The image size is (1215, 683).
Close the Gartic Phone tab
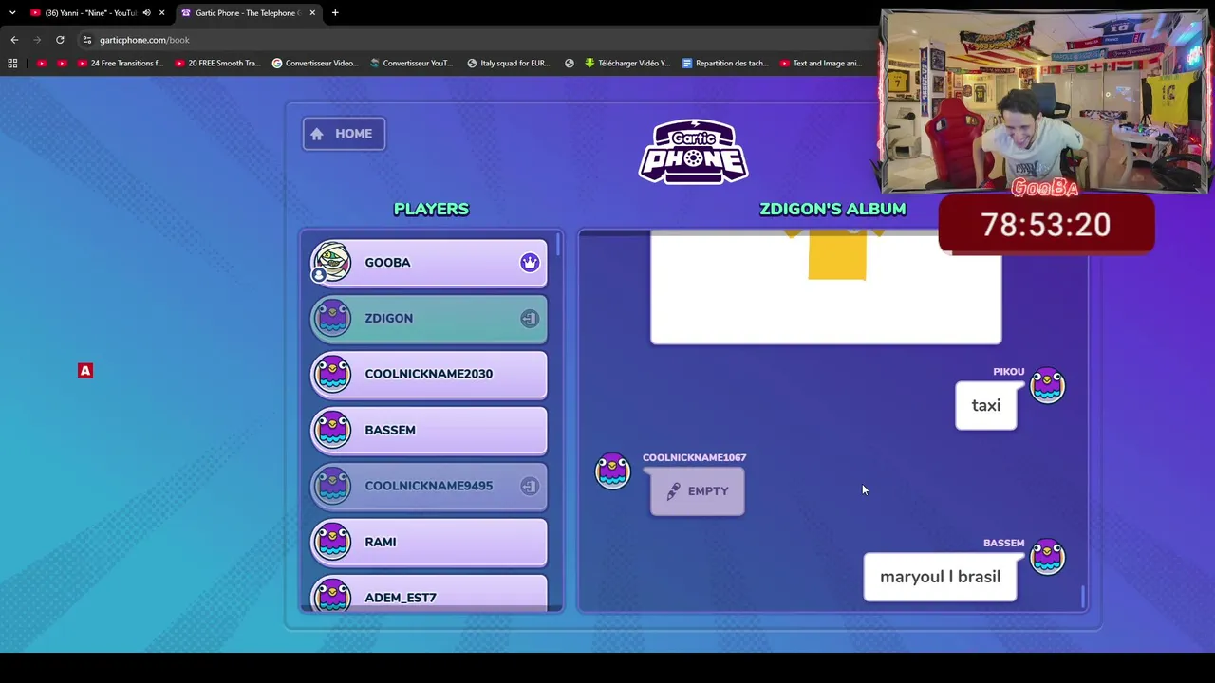pos(312,13)
